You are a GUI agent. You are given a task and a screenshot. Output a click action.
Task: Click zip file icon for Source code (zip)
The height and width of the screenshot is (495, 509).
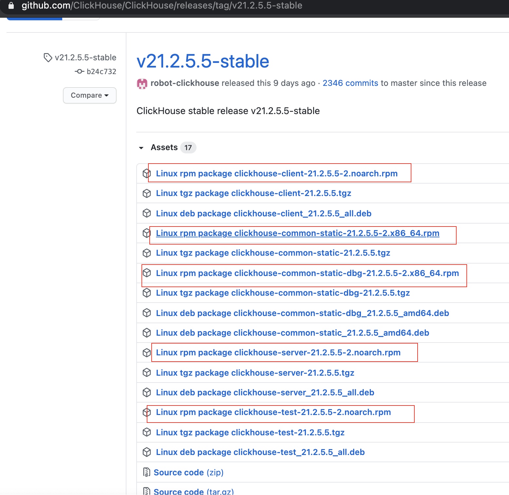click(x=146, y=472)
